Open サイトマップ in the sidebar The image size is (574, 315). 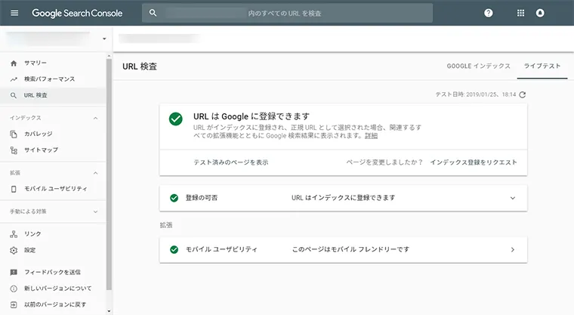(x=54, y=150)
